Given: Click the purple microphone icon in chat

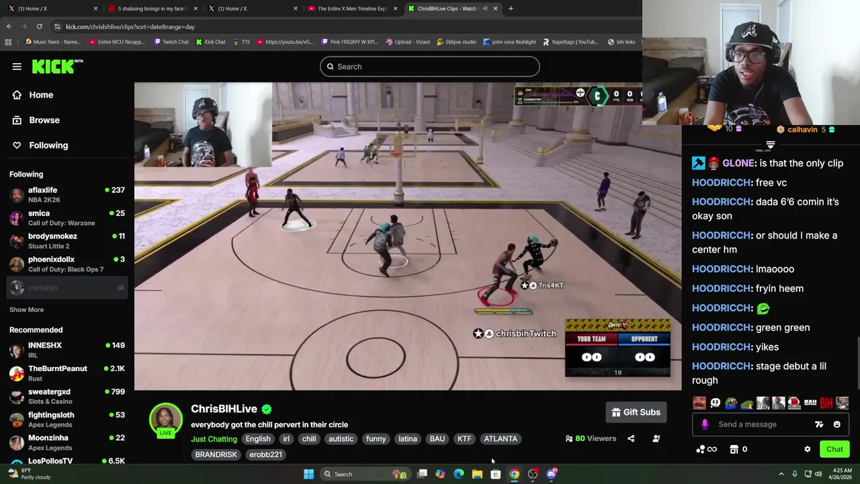Looking at the screenshot, I should click(705, 424).
